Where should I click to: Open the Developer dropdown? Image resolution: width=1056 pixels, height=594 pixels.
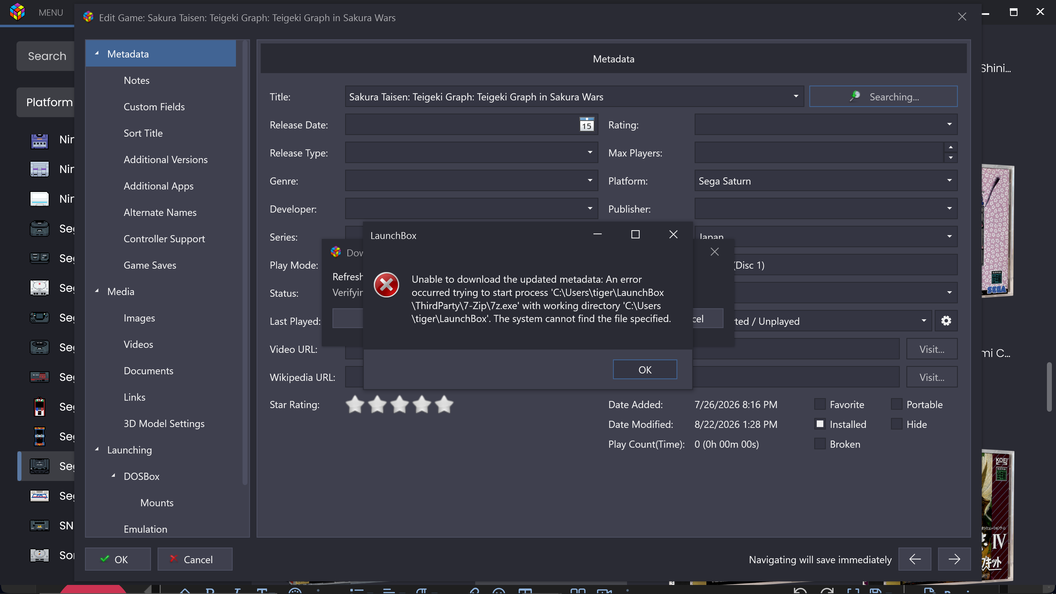coord(590,209)
